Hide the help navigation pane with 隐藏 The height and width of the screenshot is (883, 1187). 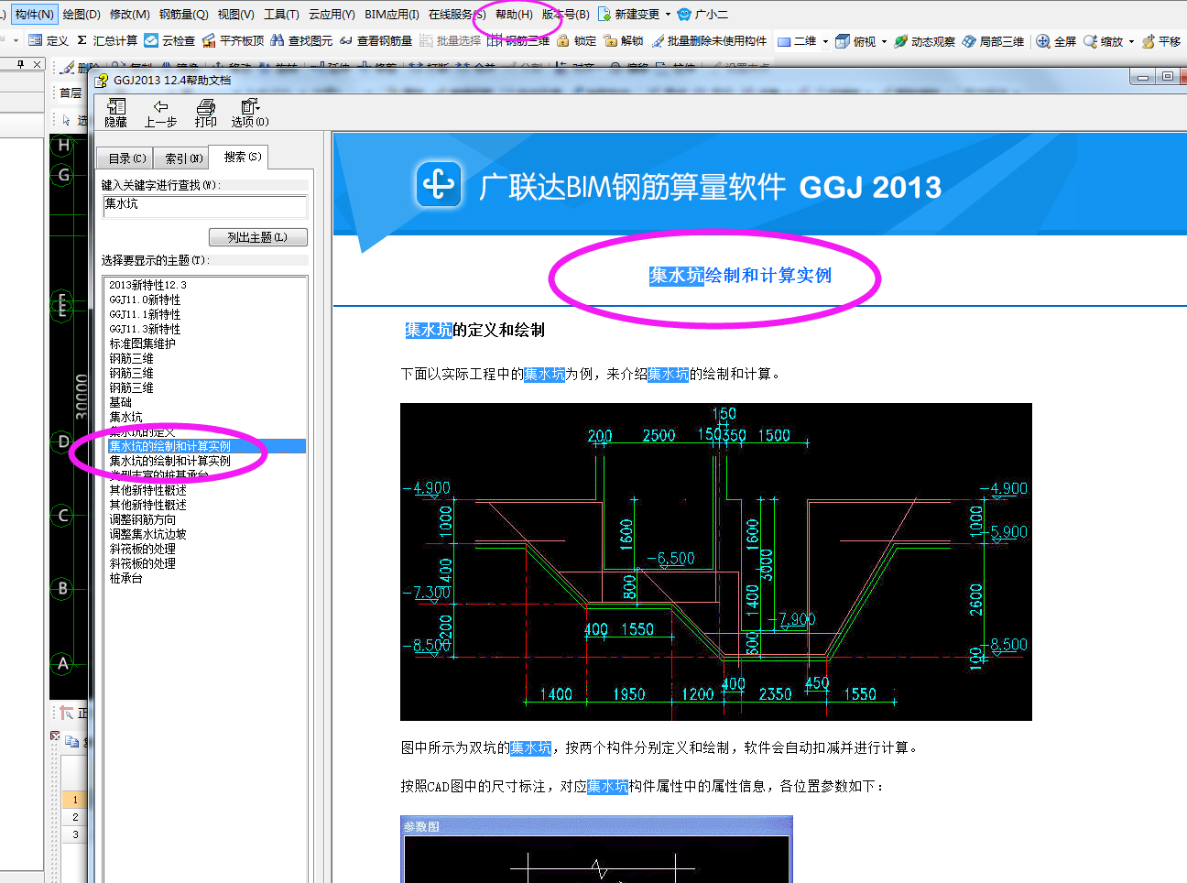click(116, 113)
